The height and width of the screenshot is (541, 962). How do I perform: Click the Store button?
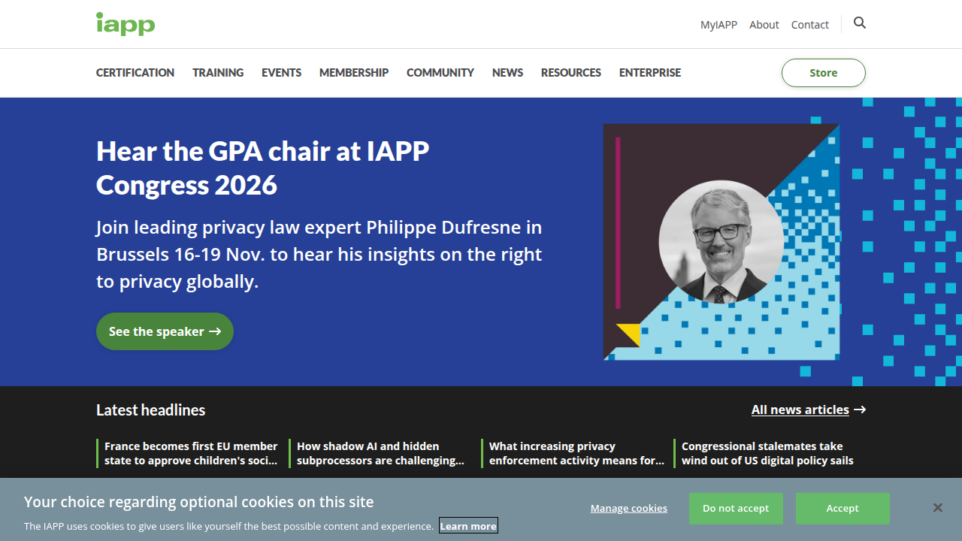824,73
